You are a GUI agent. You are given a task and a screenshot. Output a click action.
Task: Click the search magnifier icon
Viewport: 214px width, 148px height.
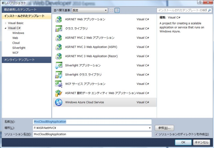[209, 10]
